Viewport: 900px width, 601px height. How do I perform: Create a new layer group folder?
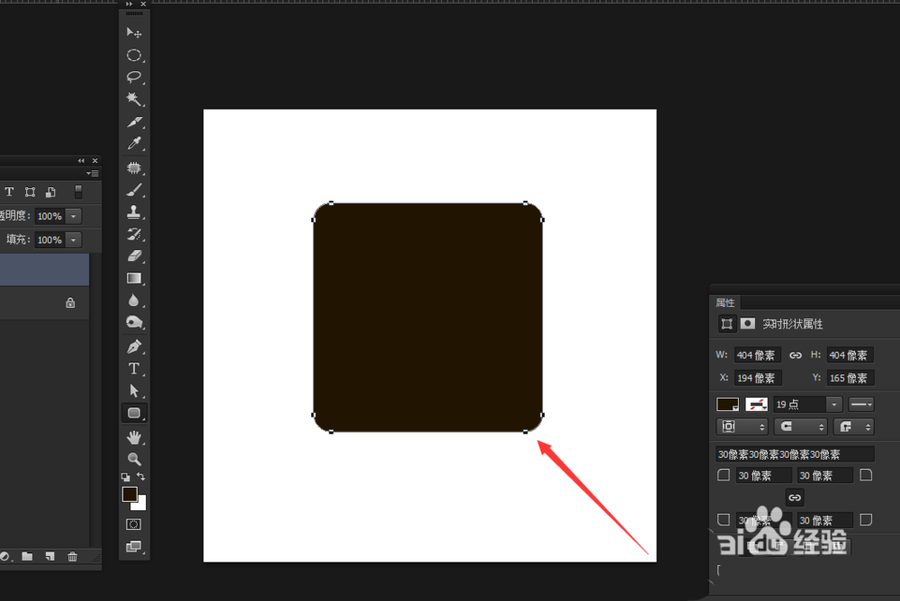(27, 556)
